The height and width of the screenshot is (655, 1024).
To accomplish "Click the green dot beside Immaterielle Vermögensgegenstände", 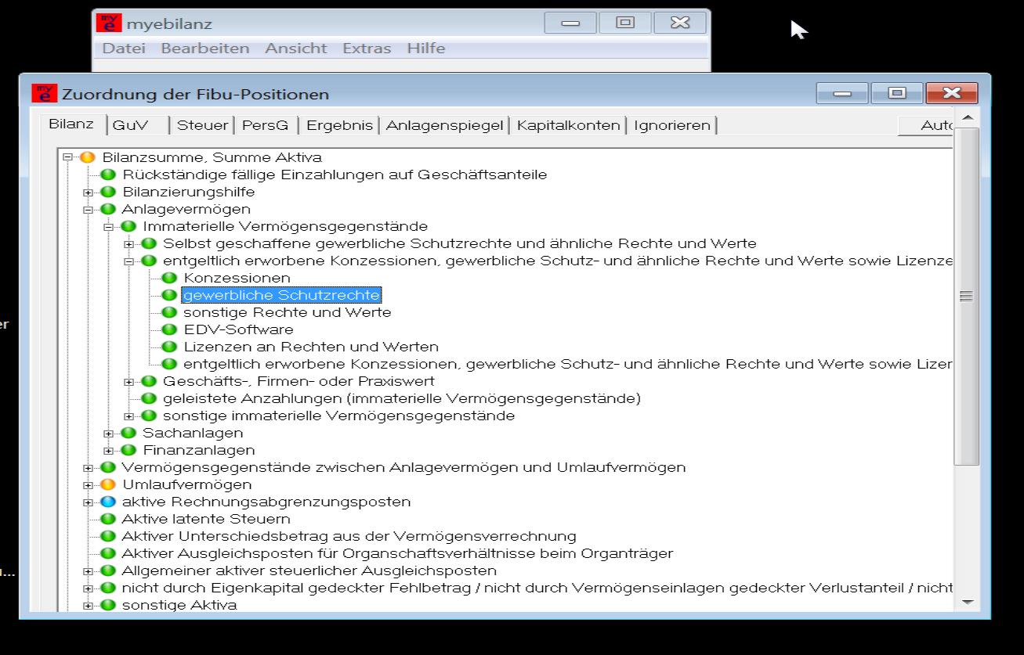I will pyautogui.click(x=128, y=226).
